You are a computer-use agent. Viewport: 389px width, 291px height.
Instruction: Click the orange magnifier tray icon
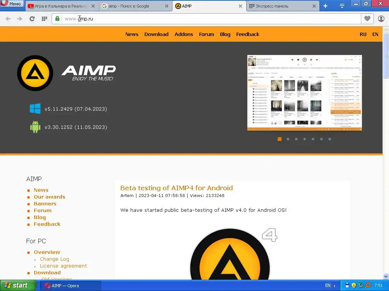pos(368,286)
